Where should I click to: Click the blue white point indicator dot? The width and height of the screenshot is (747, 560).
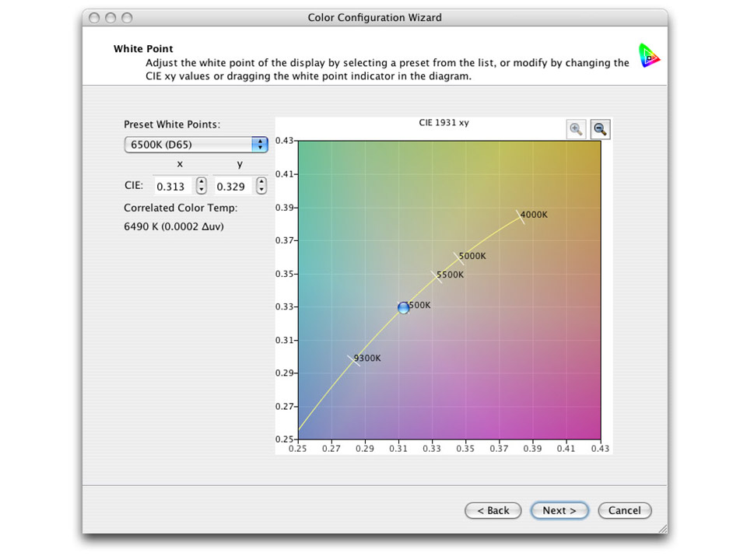[403, 308]
